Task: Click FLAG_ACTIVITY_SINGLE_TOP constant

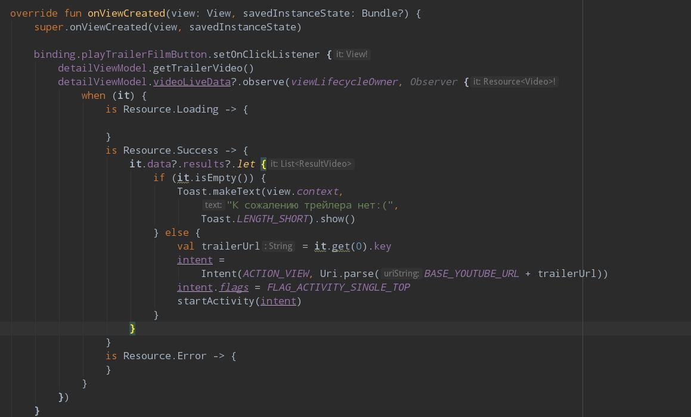Action: 339,288
